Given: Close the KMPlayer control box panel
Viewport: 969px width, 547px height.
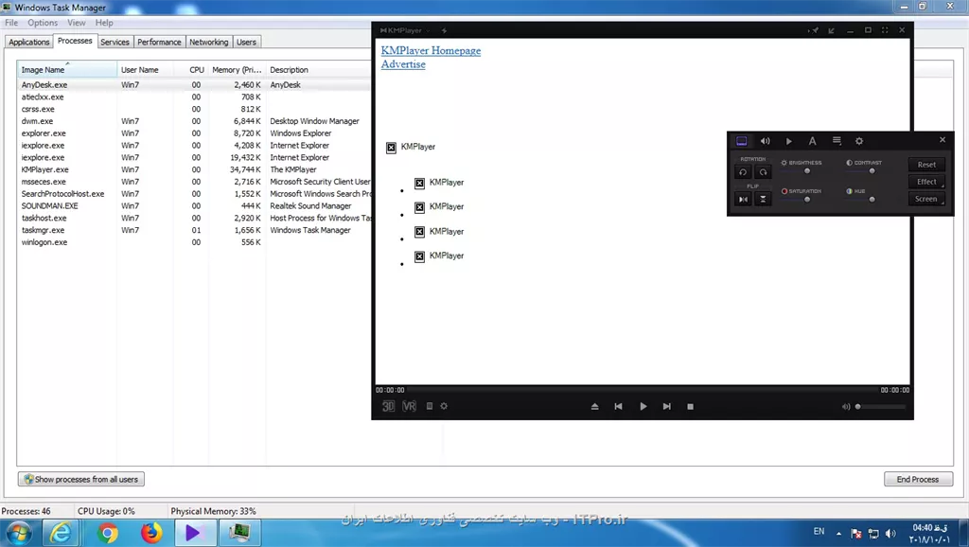Looking at the screenshot, I should 943,140.
